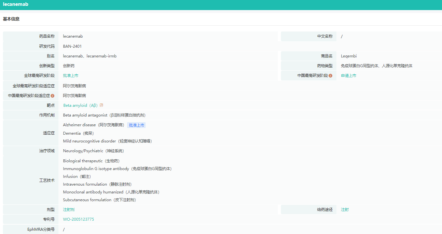Open external link icon next to Beta amyloid
The height and width of the screenshot is (234, 442).
click(102, 105)
